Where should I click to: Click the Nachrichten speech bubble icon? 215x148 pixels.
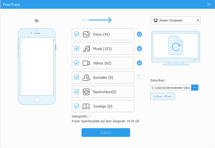tap(86, 92)
